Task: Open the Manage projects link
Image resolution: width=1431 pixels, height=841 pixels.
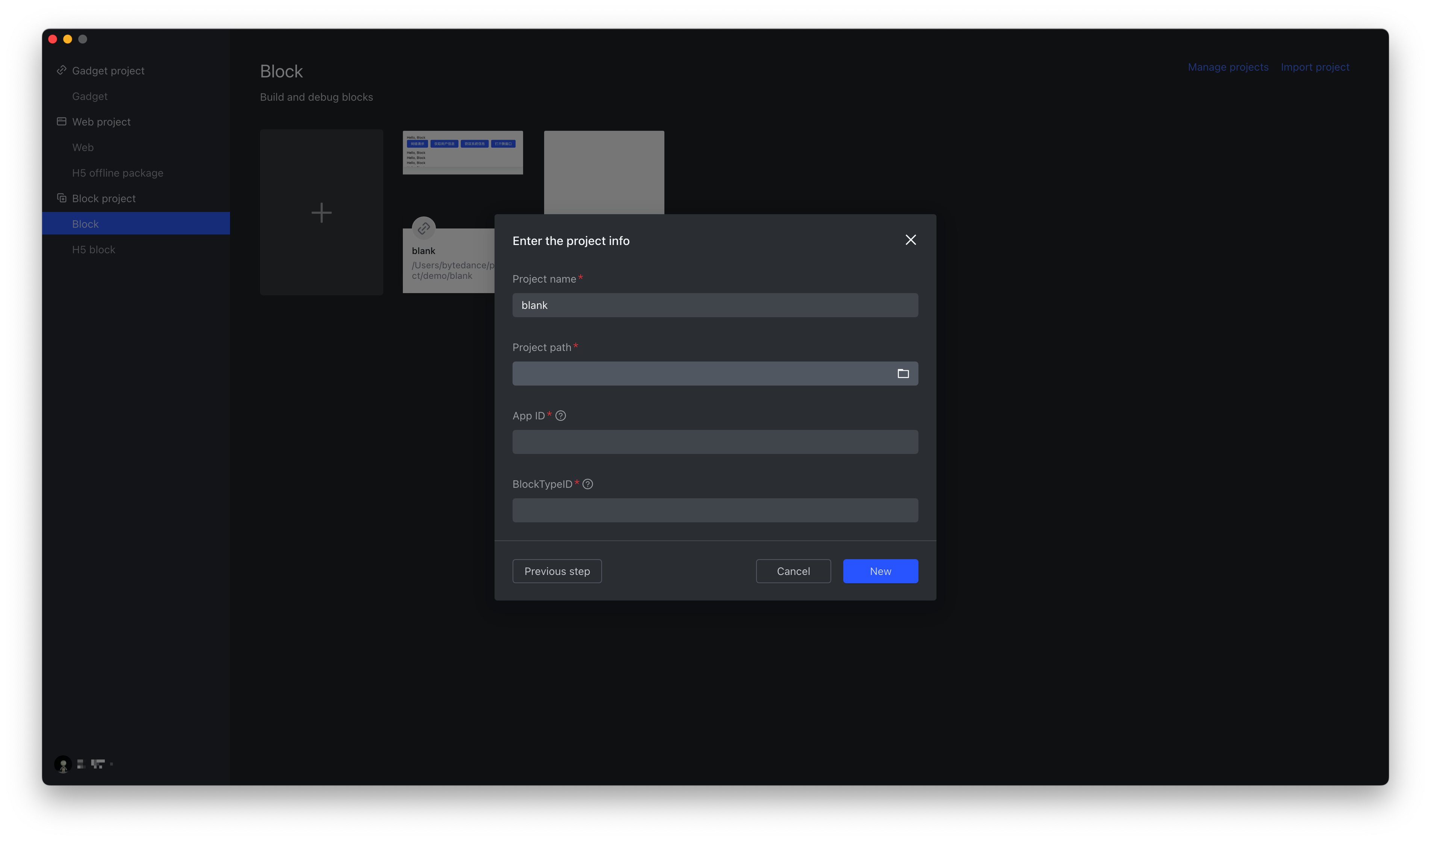Action: tap(1228, 67)
